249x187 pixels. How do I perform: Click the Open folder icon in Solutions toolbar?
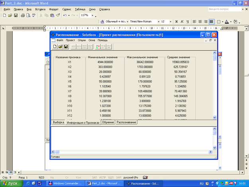(x=61, y=47)
